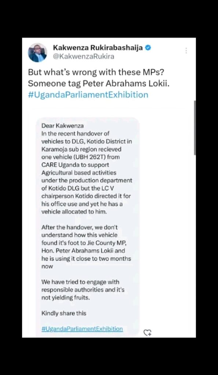Open the Kakwenza Rukirabashaija display name
Image resolution: width=218 pixels, height=375 pixels.
pos(98,48)
